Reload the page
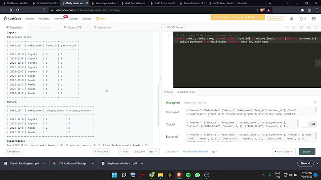This screenshot has height=180, width=321. (x=18, y=10)
